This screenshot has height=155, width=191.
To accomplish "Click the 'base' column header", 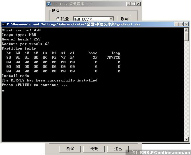I will click(x=93, y=53).
